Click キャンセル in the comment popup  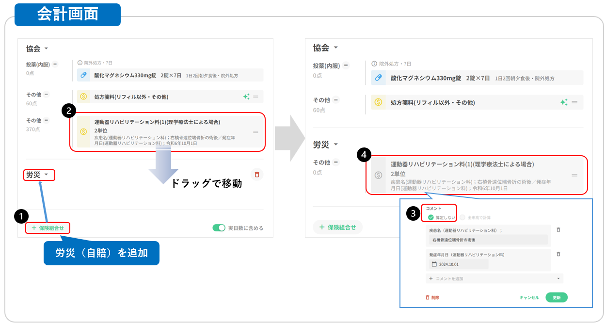pyautogui.click(x=529, y=298)
